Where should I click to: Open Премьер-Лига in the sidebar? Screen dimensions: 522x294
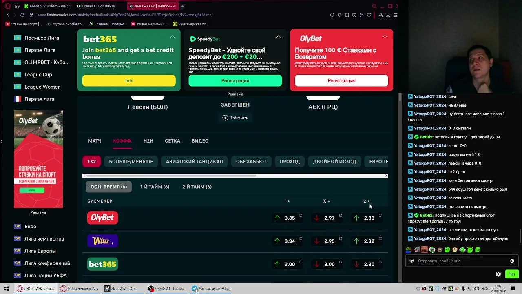(x=42, y=38)
